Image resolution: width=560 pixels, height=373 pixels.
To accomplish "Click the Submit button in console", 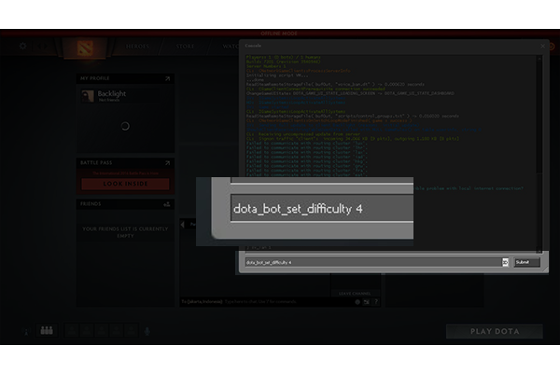I will [x=526, y=262].
